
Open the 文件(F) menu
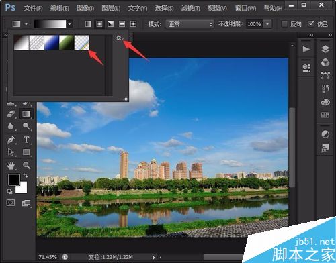[x=33, y=9]
